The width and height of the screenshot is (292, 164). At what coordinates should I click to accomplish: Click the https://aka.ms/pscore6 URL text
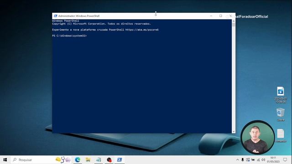click(x=142, y=30)
